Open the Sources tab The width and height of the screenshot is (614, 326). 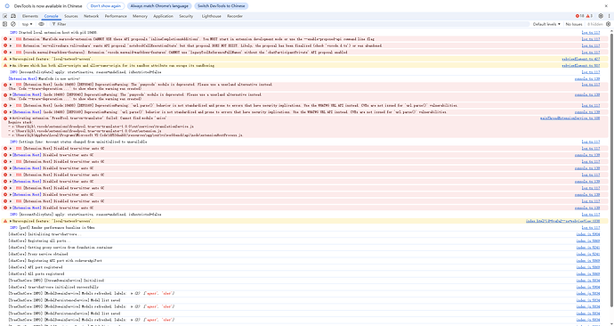[71, 16]
